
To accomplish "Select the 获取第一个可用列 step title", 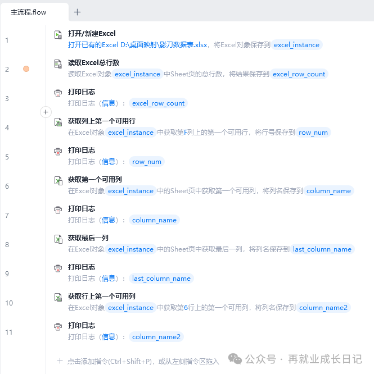I will tap(95, 180).
